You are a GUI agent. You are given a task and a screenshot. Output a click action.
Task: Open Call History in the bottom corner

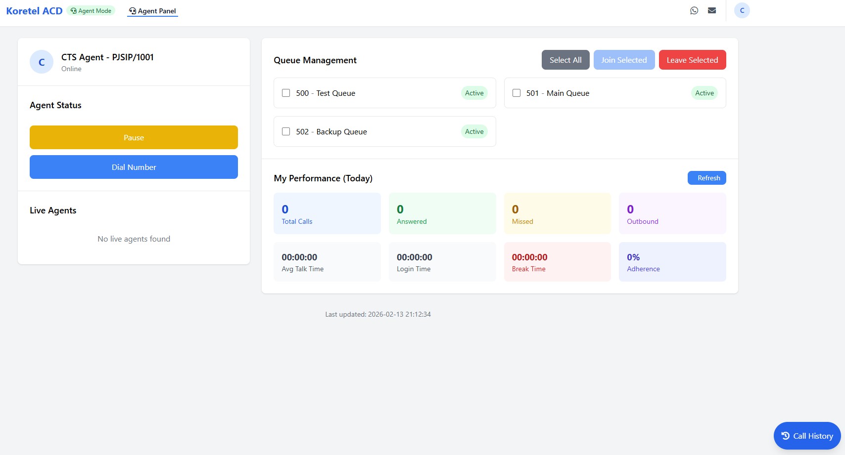click(807, 436)
